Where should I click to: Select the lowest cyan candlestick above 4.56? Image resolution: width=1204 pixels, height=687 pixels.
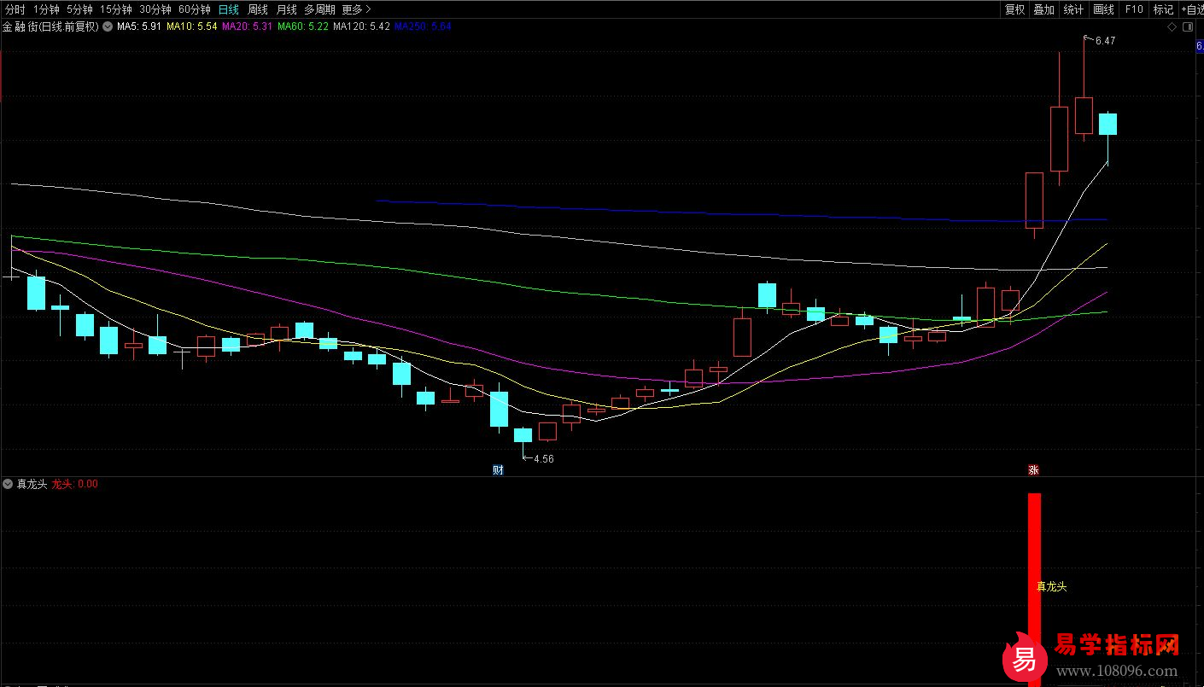(523, 435)
